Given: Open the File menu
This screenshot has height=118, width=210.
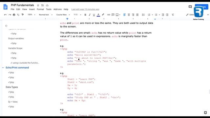Looking at the screenshot, I should (x=12, y=9).
